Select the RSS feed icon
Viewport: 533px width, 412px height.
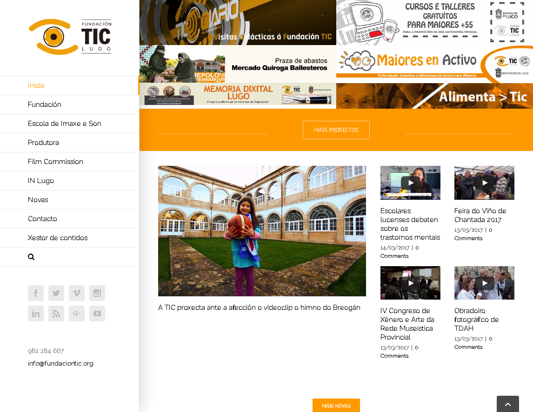(x=56, y=314)
